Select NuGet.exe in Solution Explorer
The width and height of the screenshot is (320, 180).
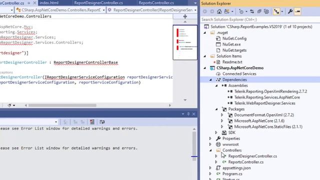point(231,44)
